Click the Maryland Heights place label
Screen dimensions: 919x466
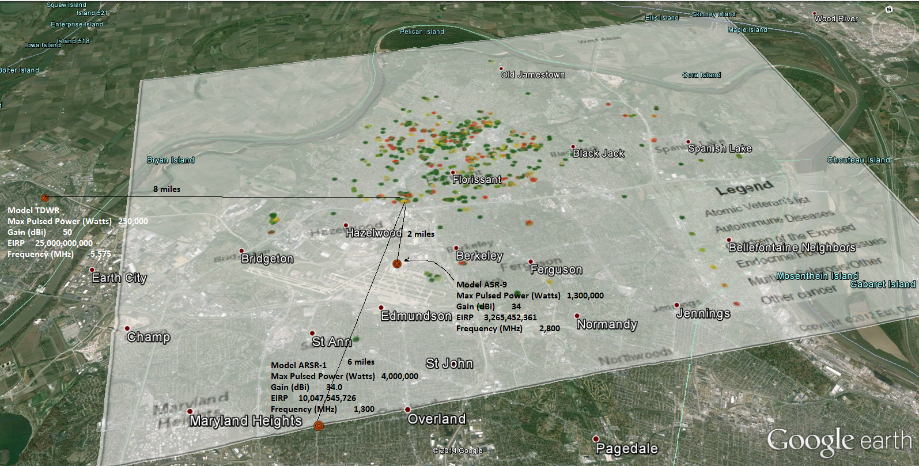(x=245, y=421)
